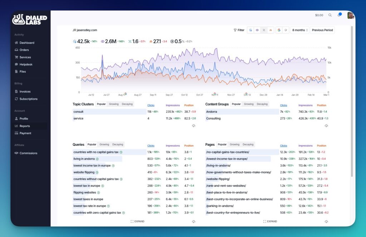Download Content Groups data cloud icon

[x=326, y=126]
